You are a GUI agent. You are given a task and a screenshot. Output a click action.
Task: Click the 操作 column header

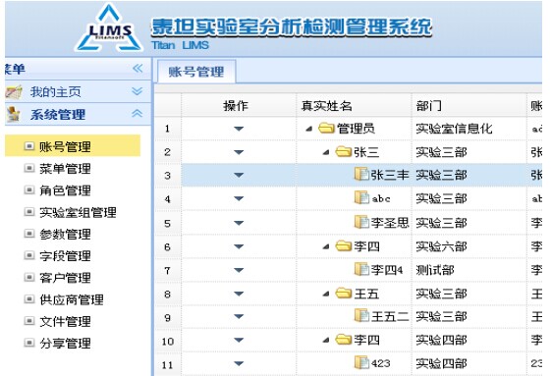tap(239, 105)
